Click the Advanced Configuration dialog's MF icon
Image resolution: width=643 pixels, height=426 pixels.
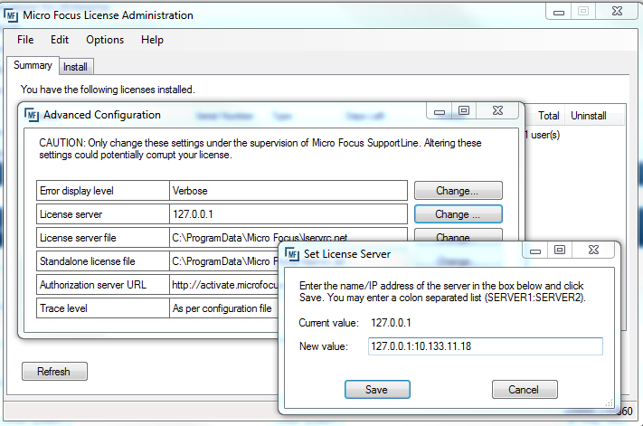31,115
